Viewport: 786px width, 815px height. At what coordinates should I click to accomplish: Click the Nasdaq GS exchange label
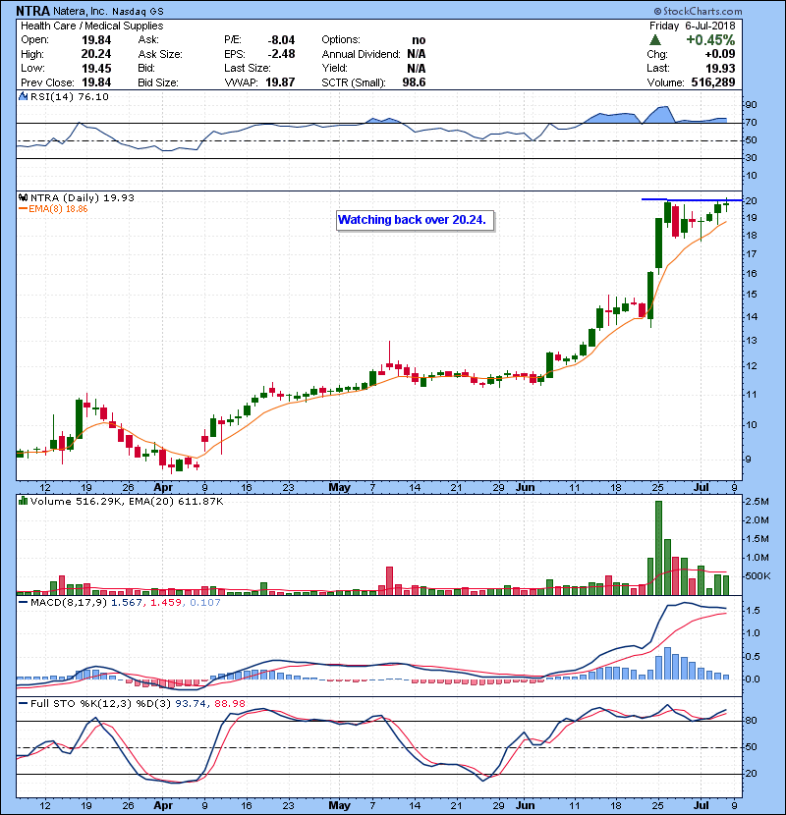tap(138, 11)
